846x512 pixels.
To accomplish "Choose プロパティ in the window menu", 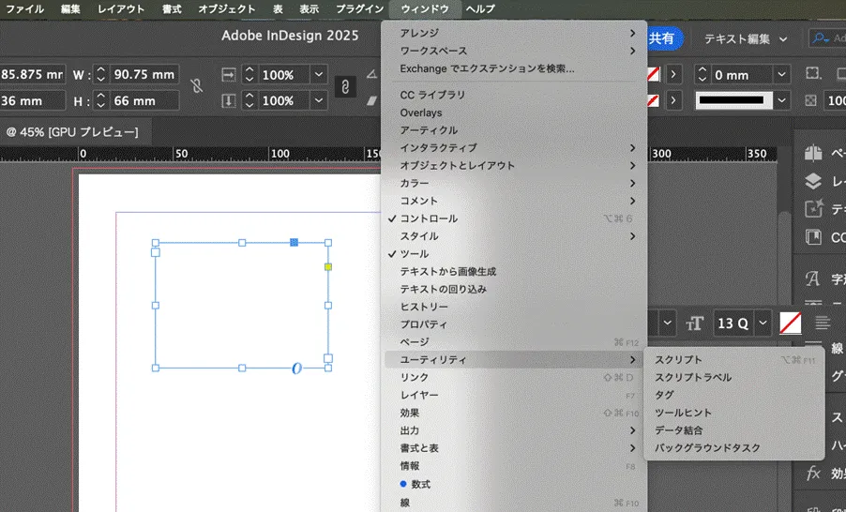I will click(515, 324).
